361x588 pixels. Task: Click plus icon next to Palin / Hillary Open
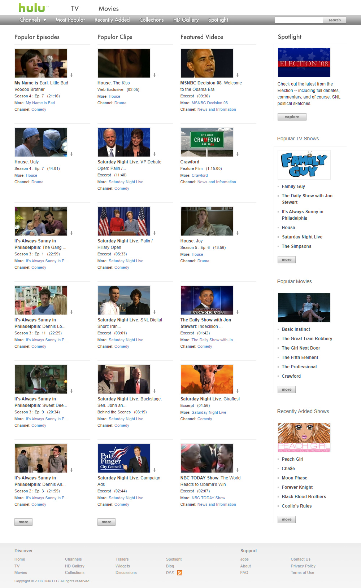click(155, 233)
